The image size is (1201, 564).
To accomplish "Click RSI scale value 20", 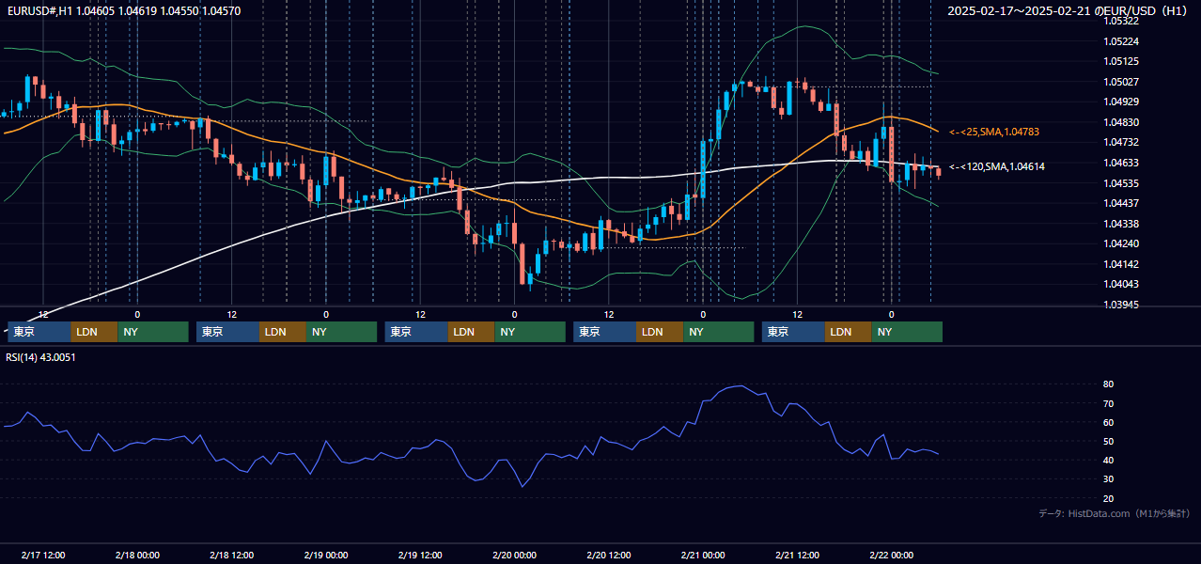I will [1108, 498].
